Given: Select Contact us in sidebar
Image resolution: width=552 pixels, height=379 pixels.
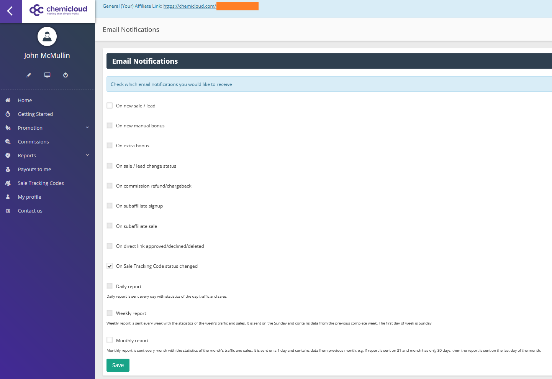Looking at the screenshot, I should click(x=30, y=211).
